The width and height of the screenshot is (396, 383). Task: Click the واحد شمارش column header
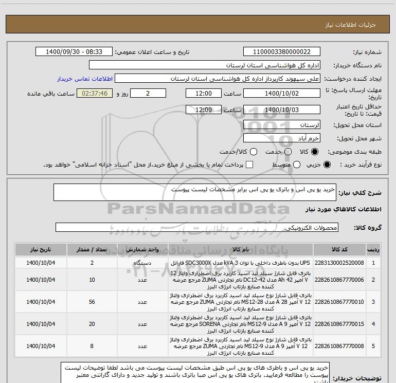coord(142,250)
